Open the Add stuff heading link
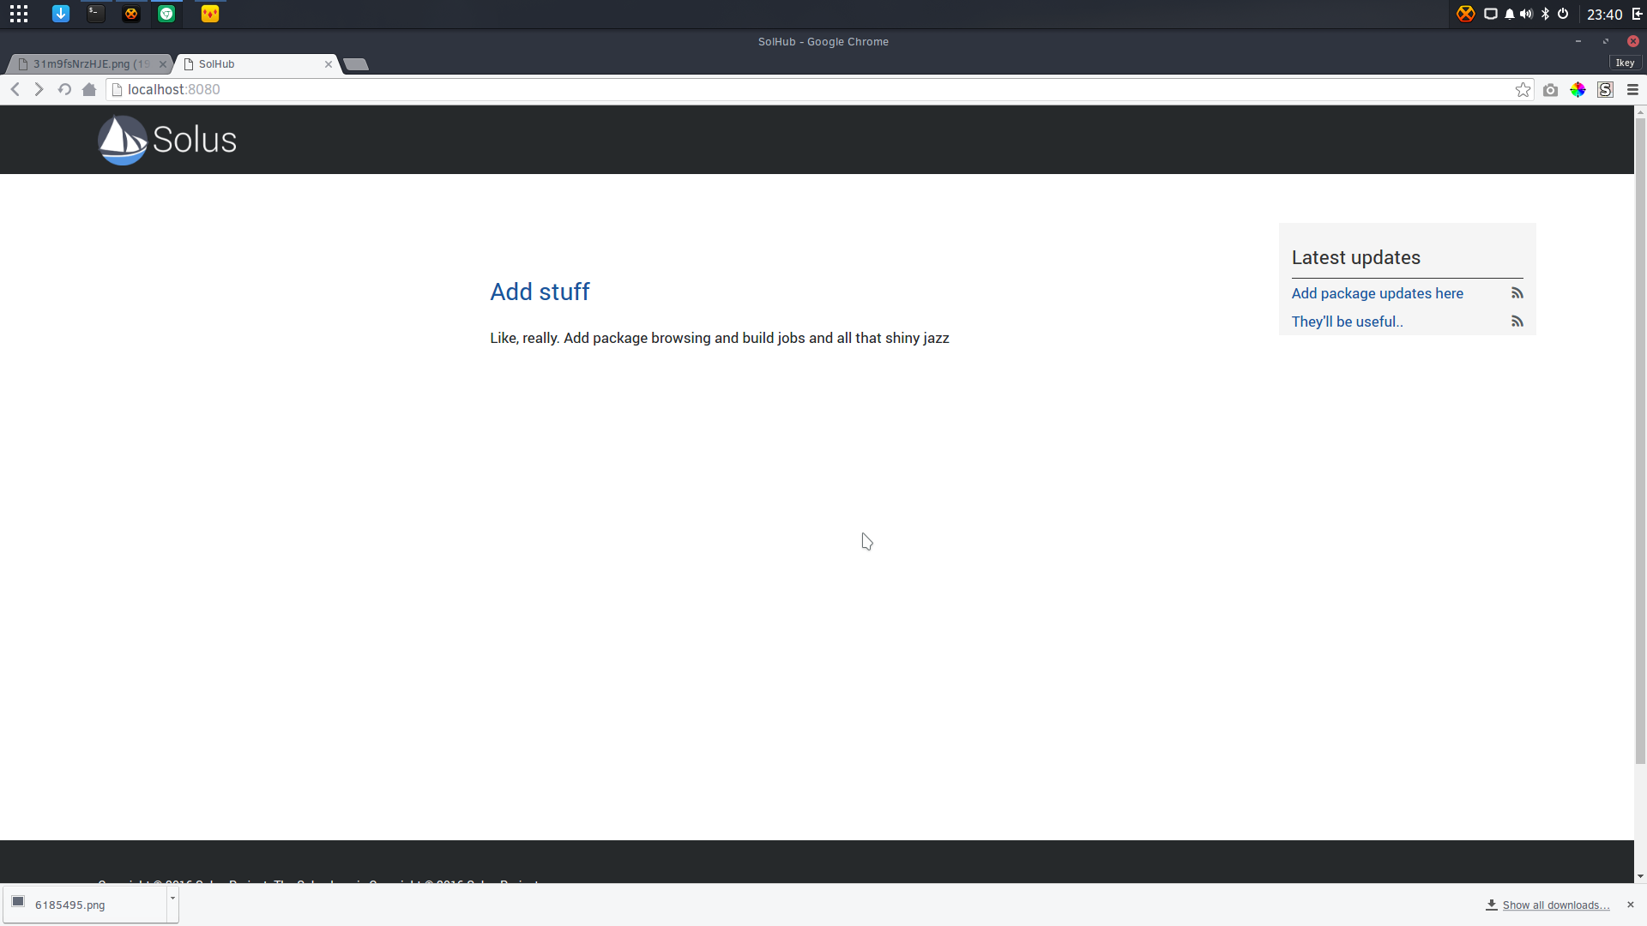 click(540, 292)
